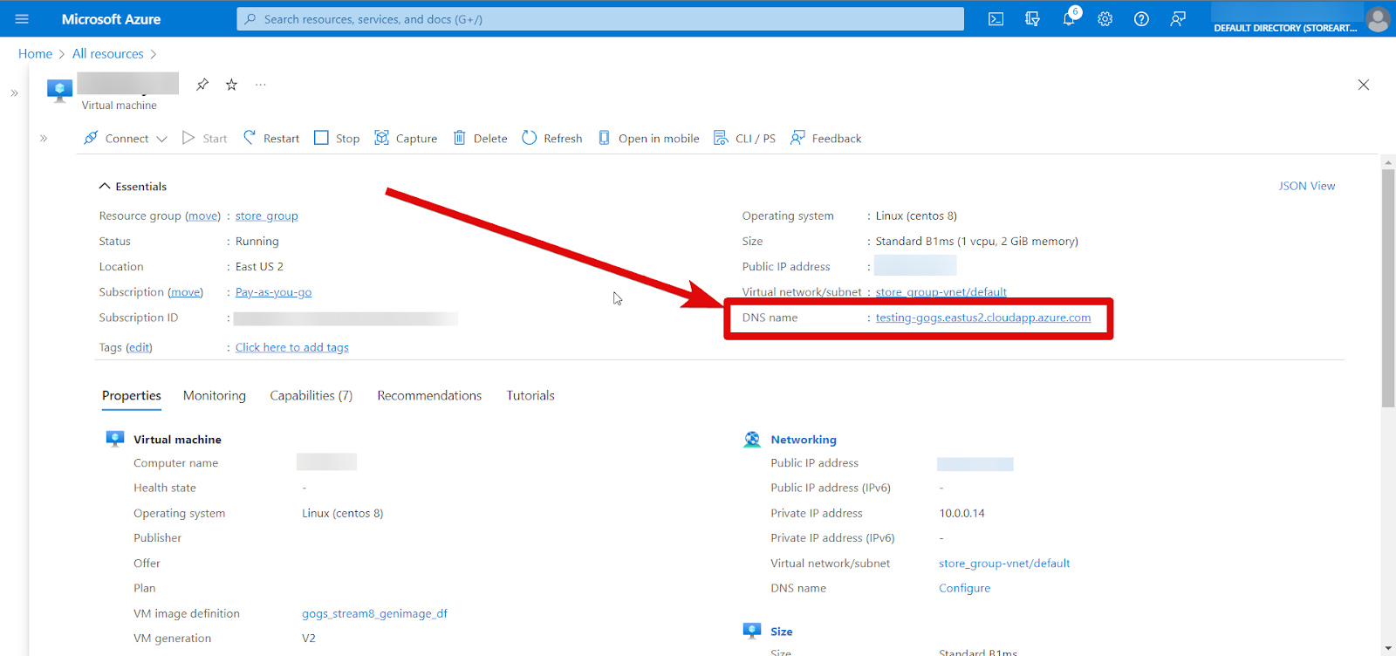
Task: Move the subscription via move link
Action: [186, 292]
